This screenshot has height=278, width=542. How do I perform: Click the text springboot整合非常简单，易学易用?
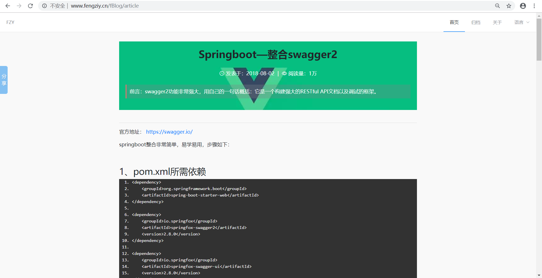[x=174, y=145]
